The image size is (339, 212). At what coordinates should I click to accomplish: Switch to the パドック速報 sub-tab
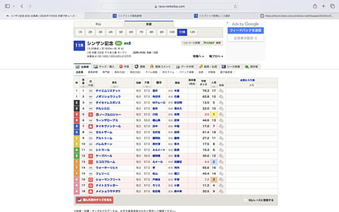point(186,72)
